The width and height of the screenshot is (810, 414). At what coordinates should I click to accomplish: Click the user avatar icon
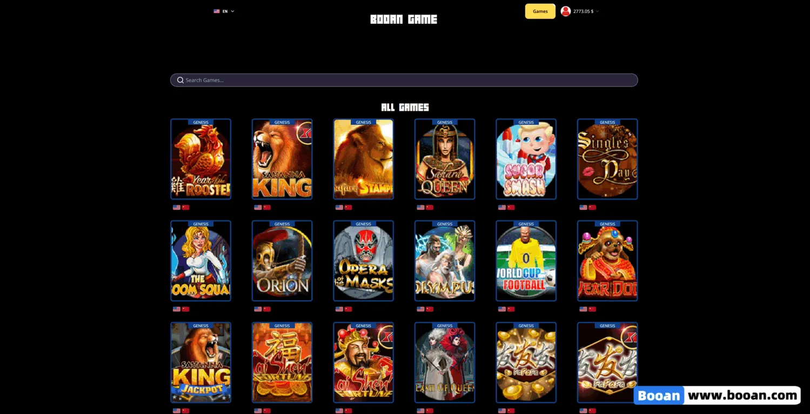point(566,11)
